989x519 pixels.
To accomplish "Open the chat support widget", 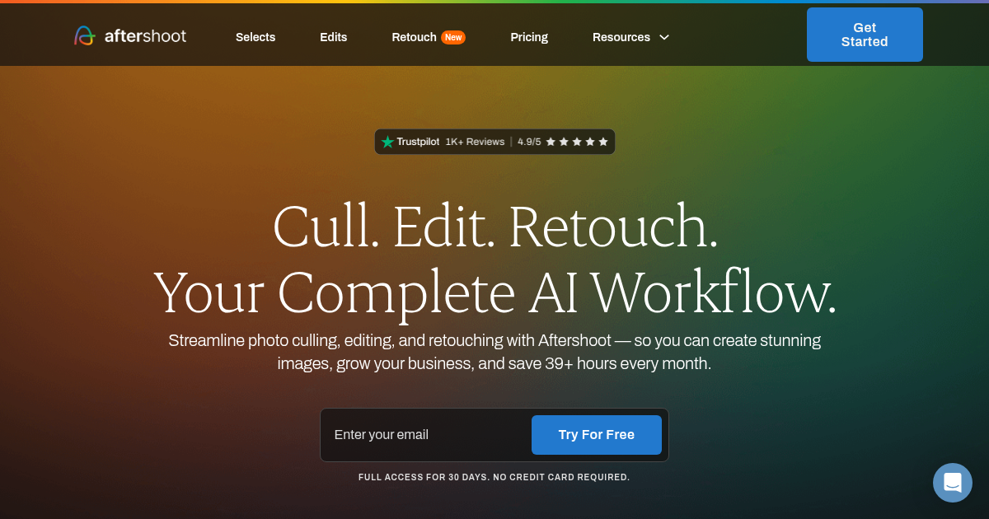I will point(953,483).
